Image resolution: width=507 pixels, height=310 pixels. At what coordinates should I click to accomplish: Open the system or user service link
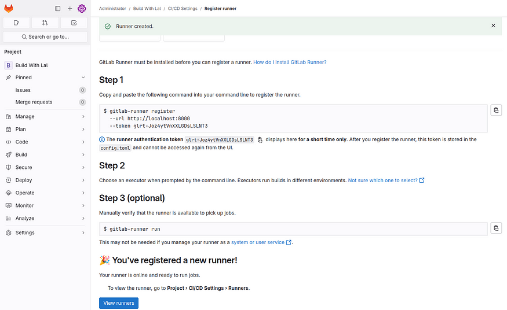click(x=261, y=242)
